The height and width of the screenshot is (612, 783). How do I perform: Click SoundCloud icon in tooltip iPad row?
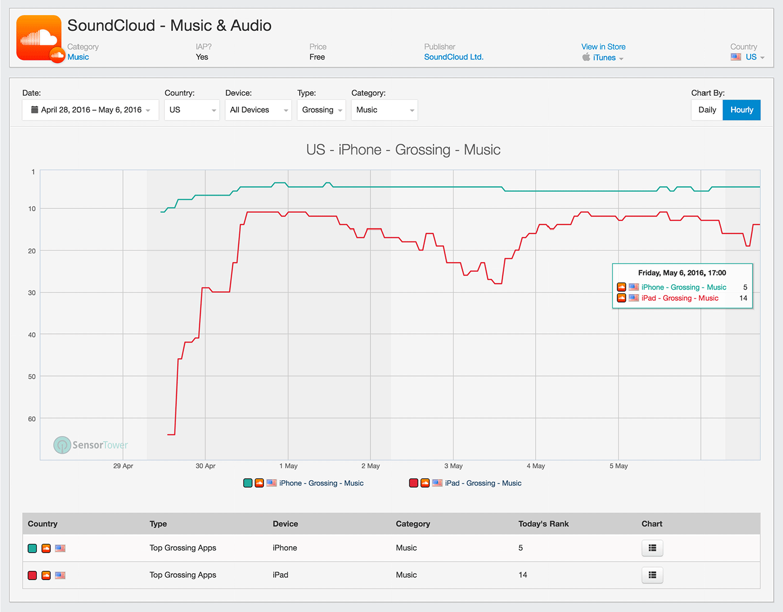(x=622, y=298)
